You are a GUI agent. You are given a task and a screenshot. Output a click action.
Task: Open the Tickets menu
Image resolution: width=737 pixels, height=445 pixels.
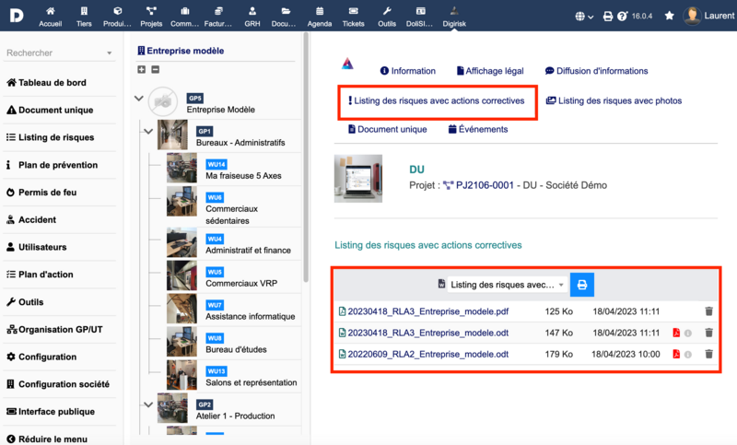tap(353, 16)
